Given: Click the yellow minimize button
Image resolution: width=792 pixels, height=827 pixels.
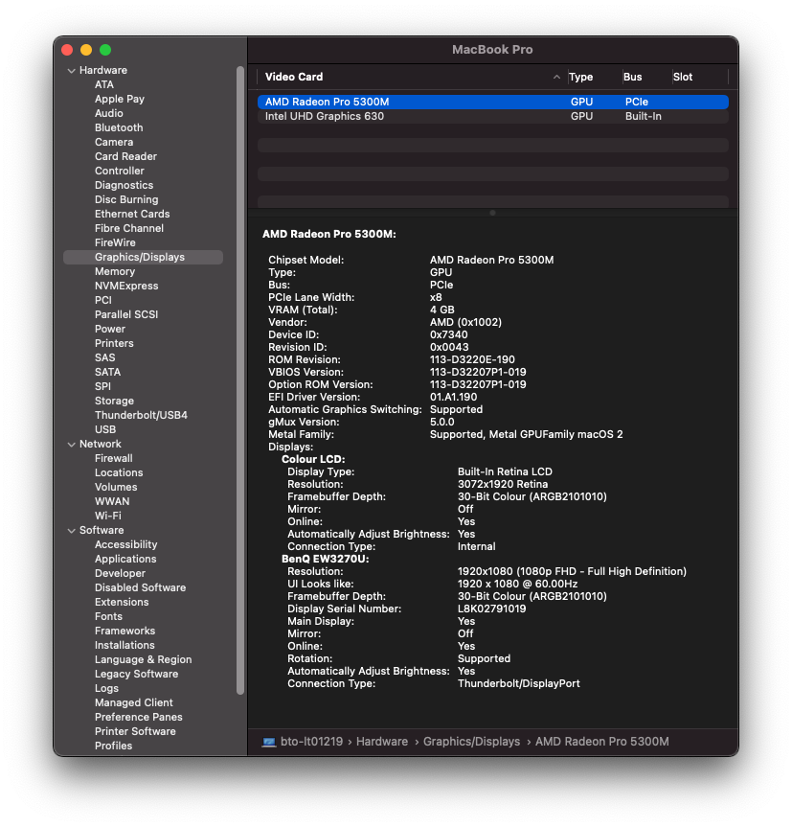Looking at the screenshot, I should pyautogui.click(x=86, y=50).
